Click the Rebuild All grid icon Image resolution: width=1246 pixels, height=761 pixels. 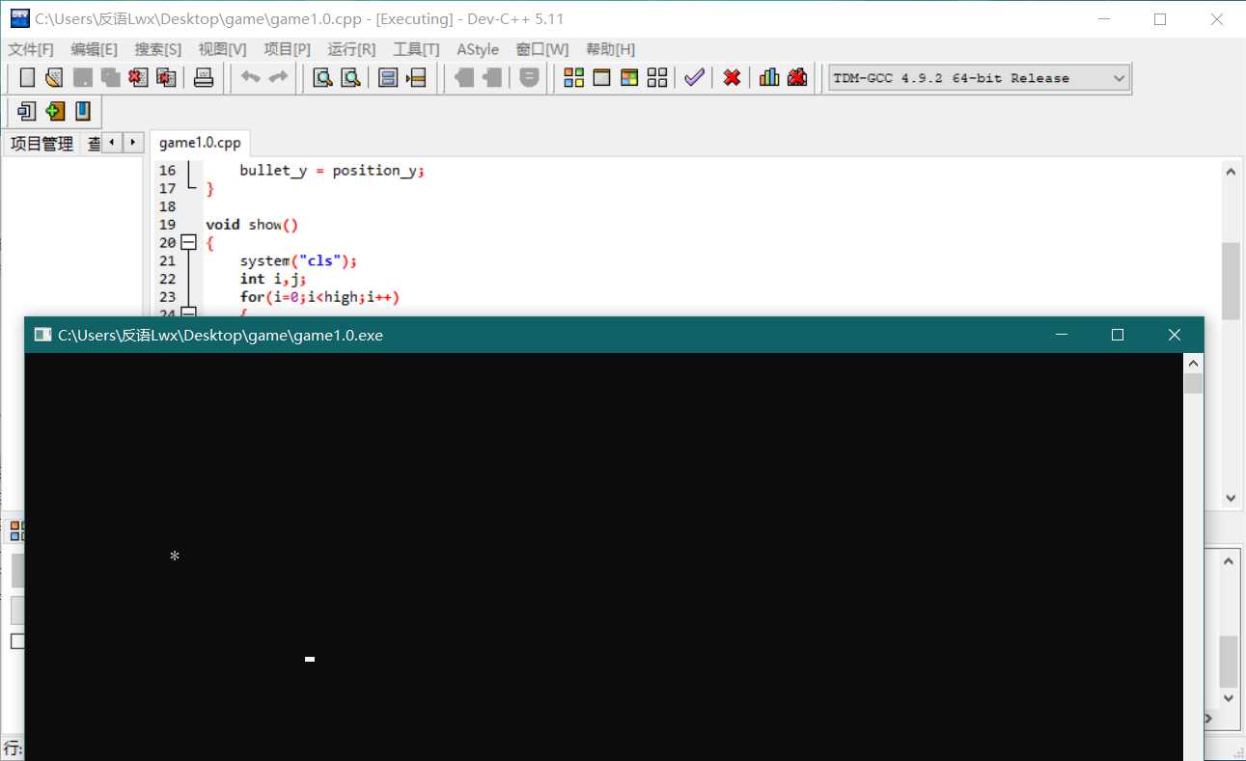pyautogui.click(x=657, y=78)
